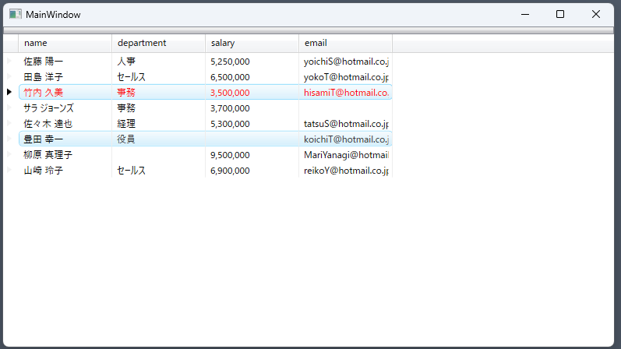Click department cell 人事
Image resolution: width=621 pixels, height=349 pixels.
[x=158, y=62]
